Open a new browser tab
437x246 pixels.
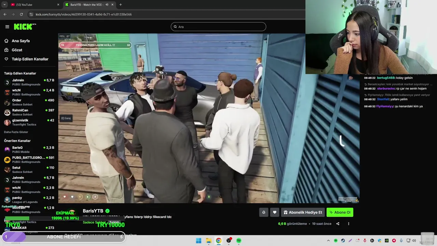click(x=121, y=4)
